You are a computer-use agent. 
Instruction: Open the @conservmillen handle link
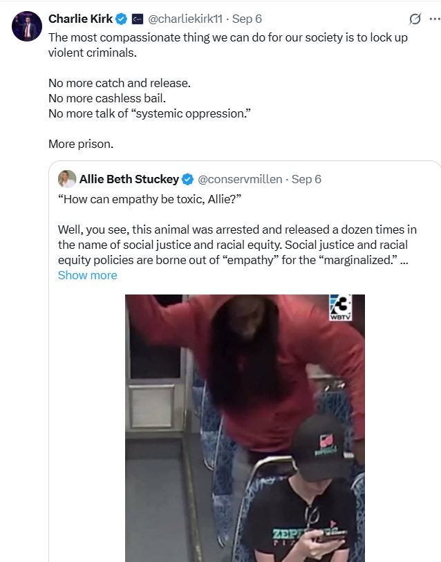click(x=240, y=179)
